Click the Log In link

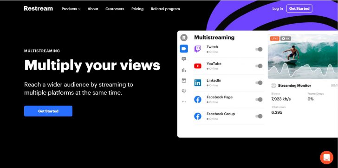(278, 9)
